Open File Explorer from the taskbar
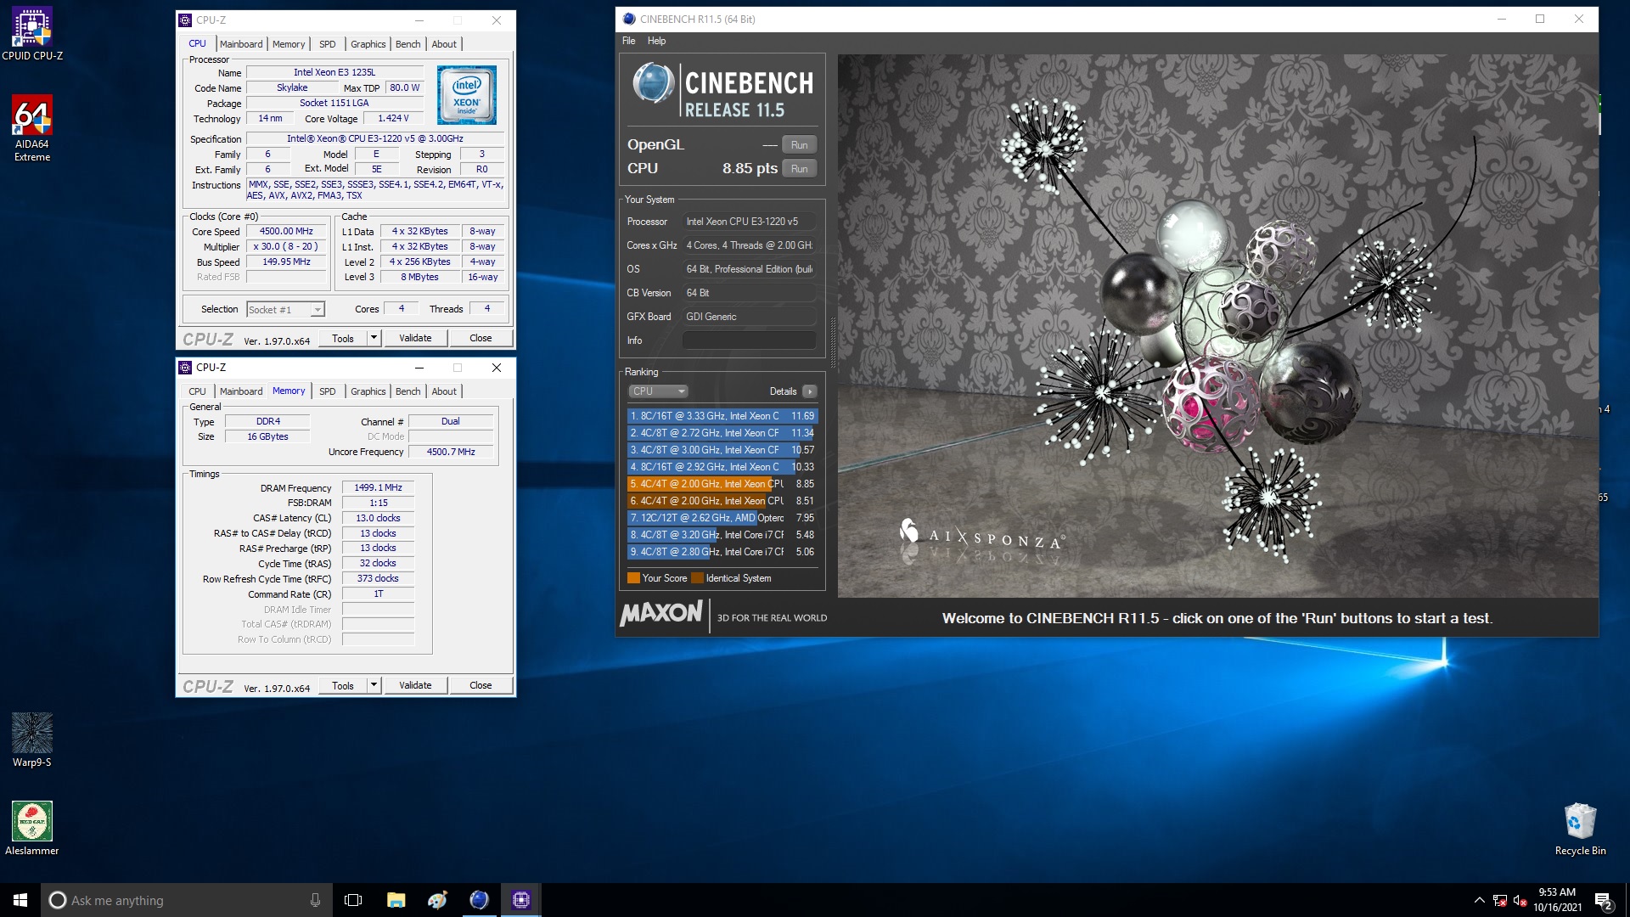Screen dimensions: 1630x917 point(396,900)
